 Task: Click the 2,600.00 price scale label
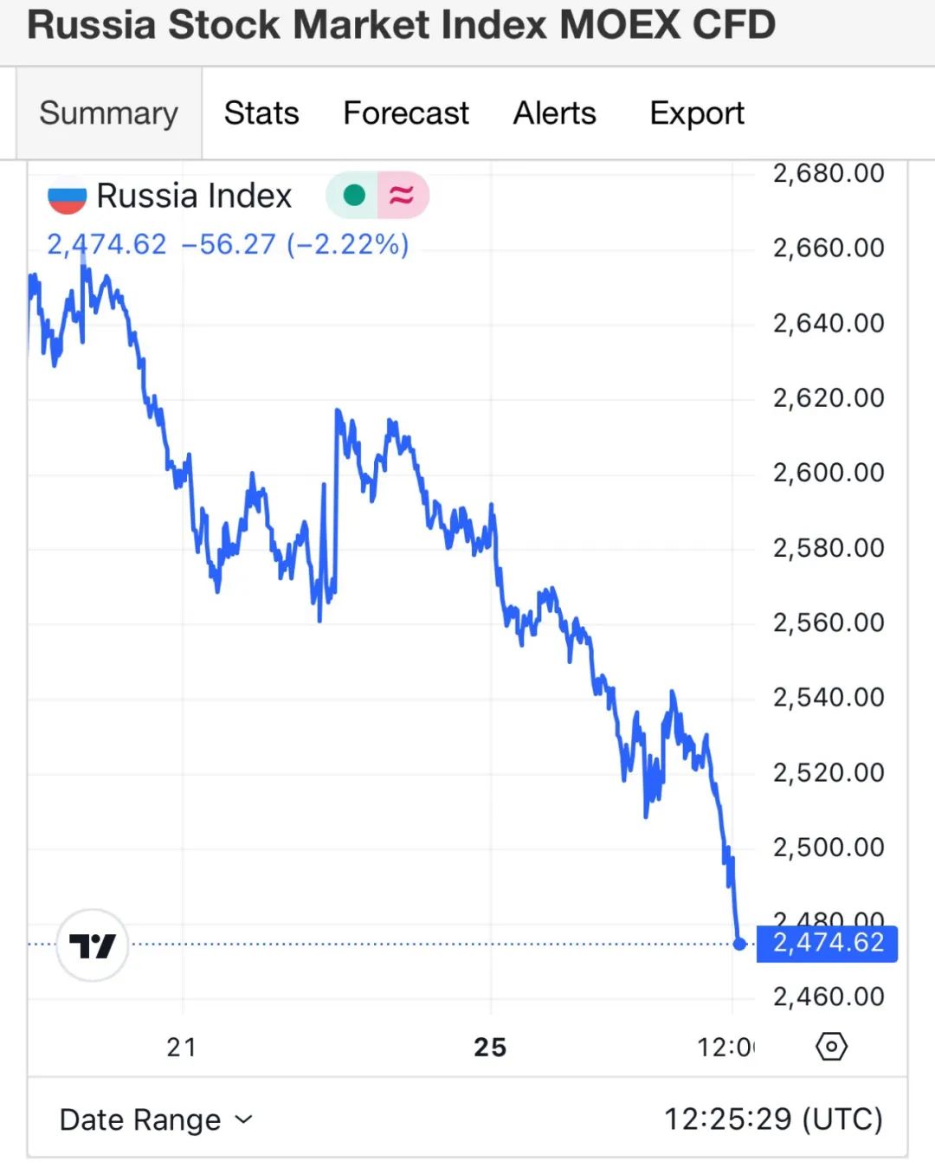[829, 473]
